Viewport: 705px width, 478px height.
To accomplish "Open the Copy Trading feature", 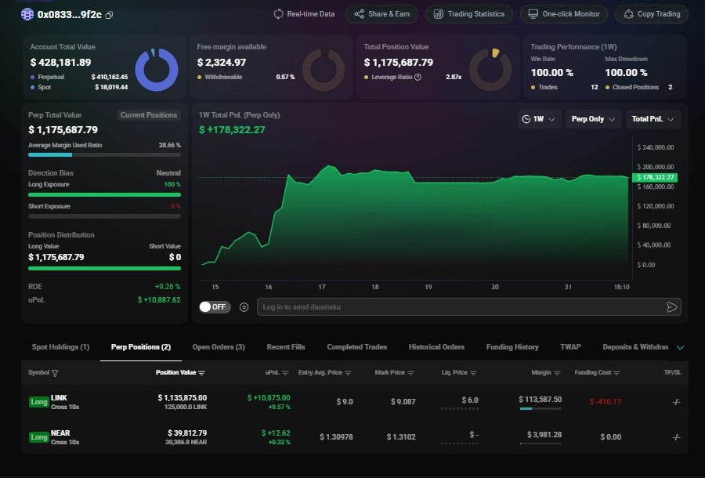I will (651, 13).
